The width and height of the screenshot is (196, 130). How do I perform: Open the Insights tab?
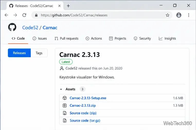tap(167, 39)
